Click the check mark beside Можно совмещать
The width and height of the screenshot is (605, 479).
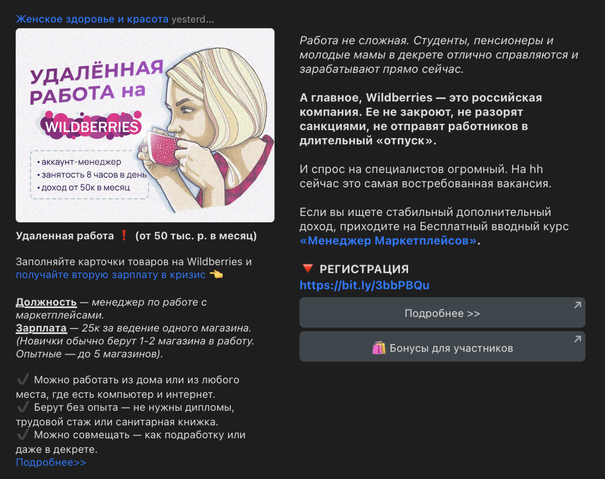click(x=23, y=435)
